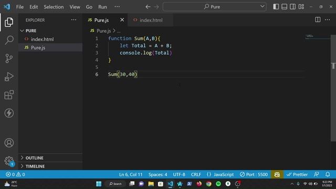Open the Search view in activity bar

pos(9,40)
